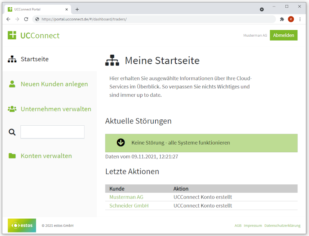The height and width of the screenshot is (236, 309).
Task: Click the estos logo in the footer
Action: [x=22, y=225]
